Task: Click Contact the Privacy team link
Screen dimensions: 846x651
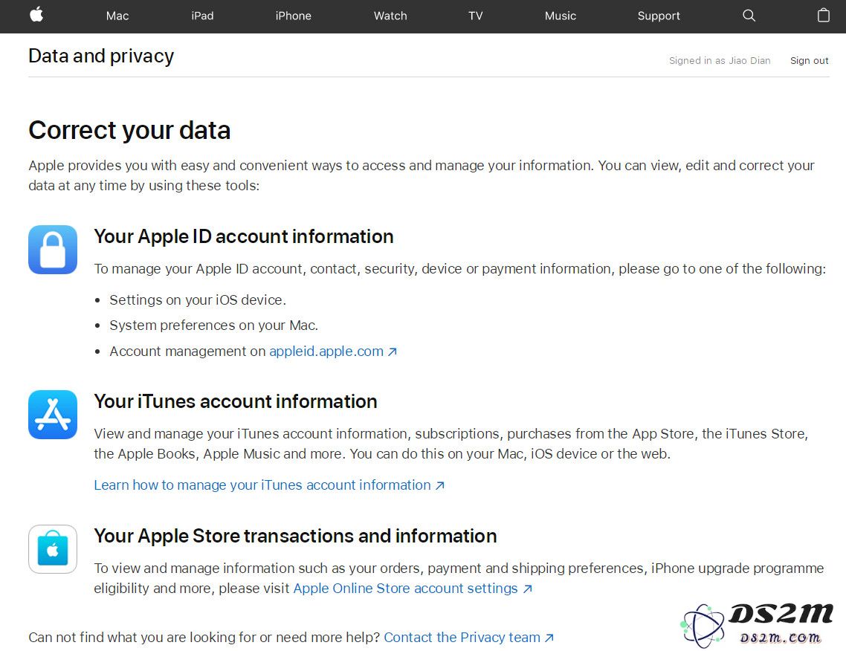Action: 468,637
